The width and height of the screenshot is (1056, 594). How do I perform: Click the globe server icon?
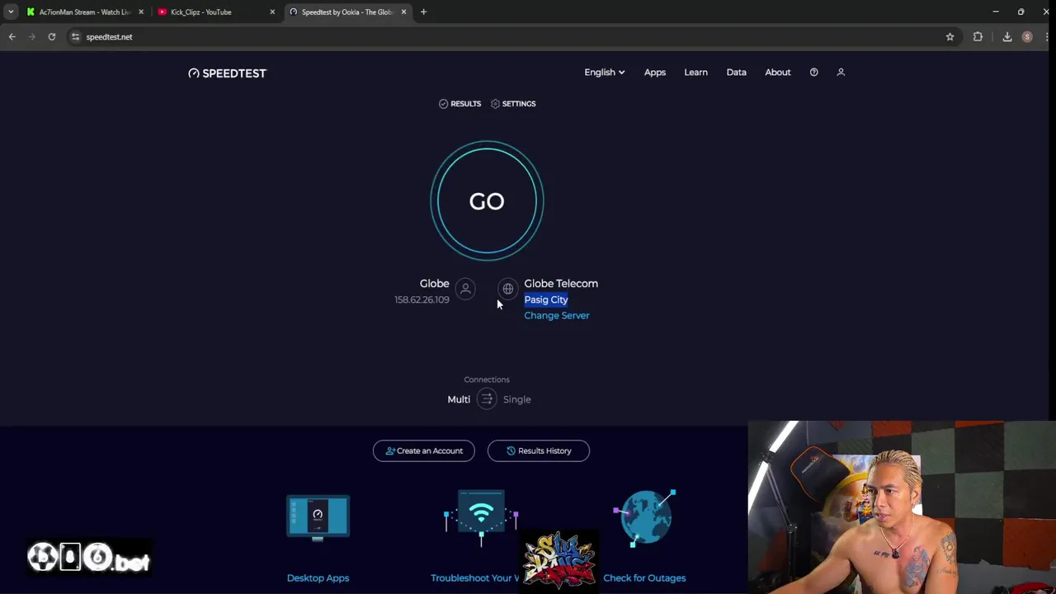(508, 289)
